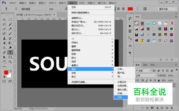Choose Filter Gallery menu entry
The image size is (179, 111).
pos(91,18)
